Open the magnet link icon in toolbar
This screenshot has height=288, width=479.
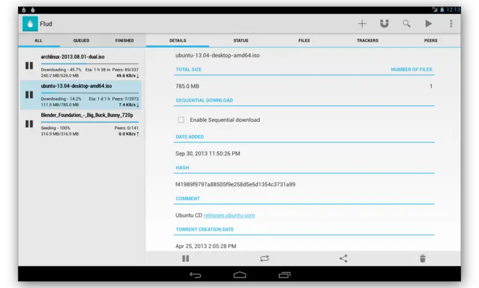(384, 24)
